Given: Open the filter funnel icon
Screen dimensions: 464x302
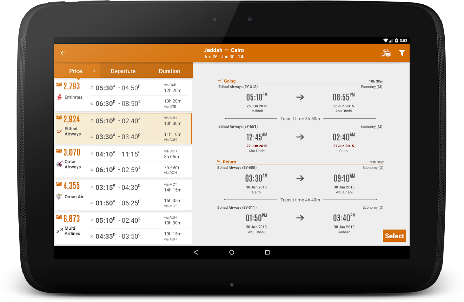Looking at the screenshot, I should click(402, 53).
